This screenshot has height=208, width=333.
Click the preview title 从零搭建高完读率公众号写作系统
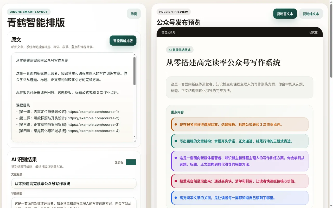(x=223, y=63)
